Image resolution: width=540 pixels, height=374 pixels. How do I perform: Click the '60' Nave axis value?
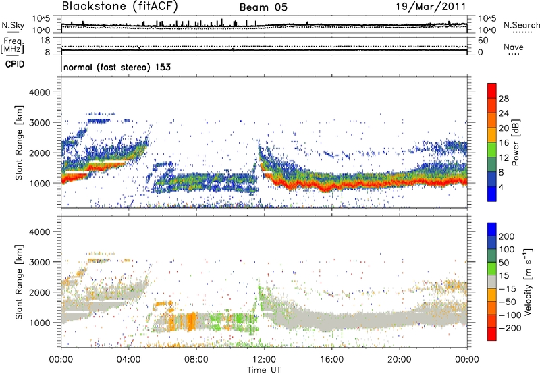tap(483, 41)
